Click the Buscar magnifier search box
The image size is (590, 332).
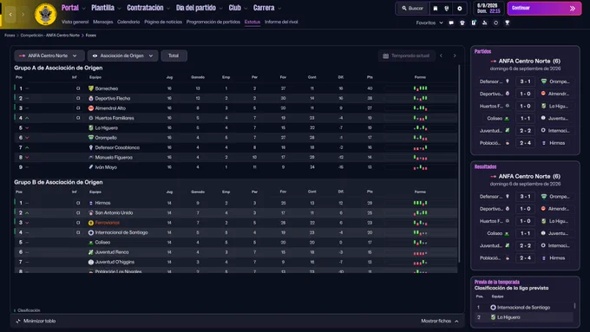pos(412,9)
